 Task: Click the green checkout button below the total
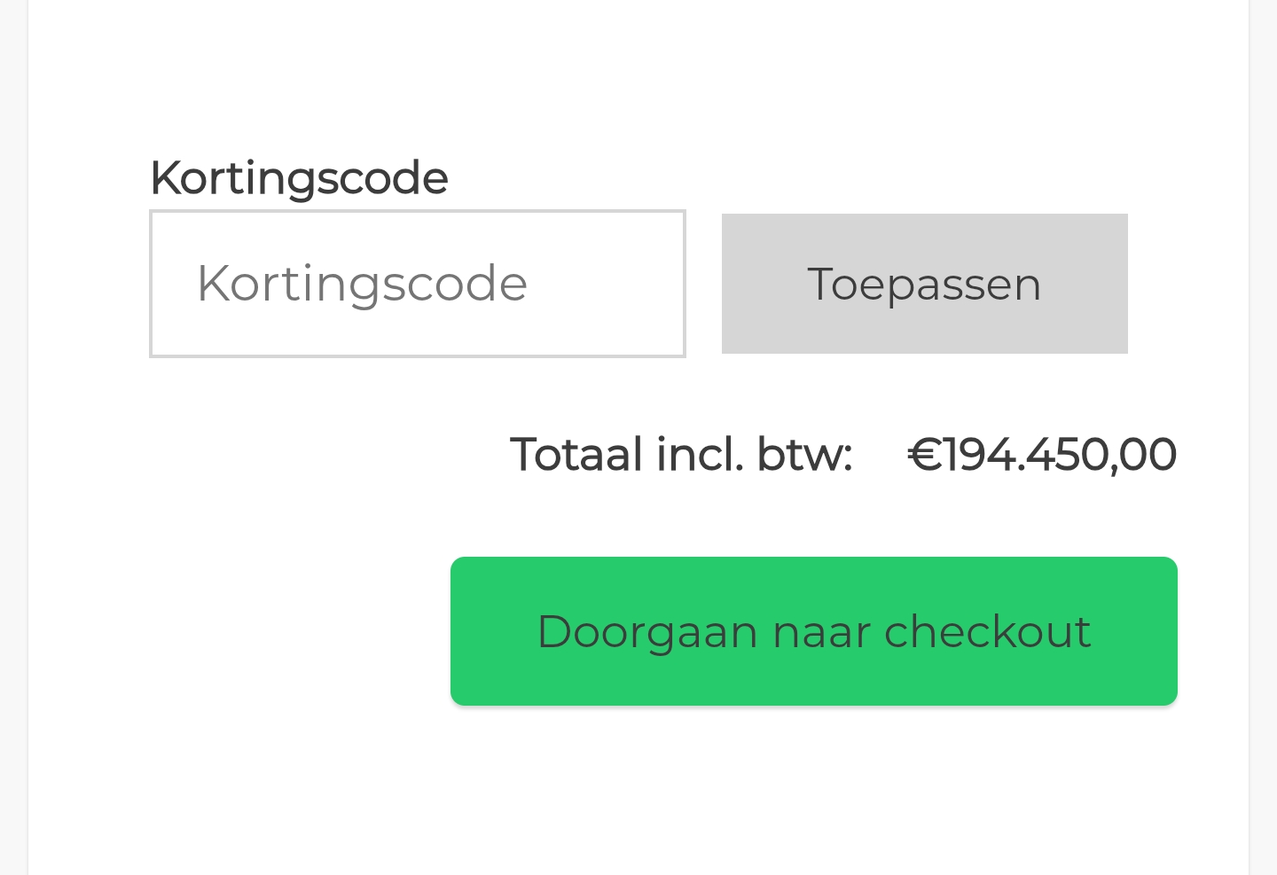point(813,631)
